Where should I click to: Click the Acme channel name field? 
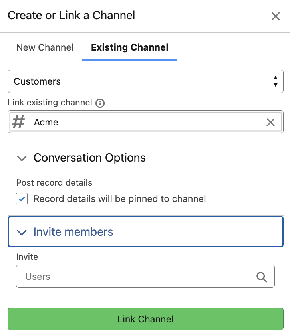pyautogui.click(x=144, y=122)
